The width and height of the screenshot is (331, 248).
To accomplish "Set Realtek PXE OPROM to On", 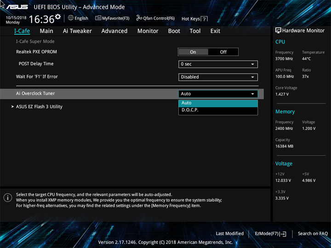I will pyautogui.click(x=193, y=52).
